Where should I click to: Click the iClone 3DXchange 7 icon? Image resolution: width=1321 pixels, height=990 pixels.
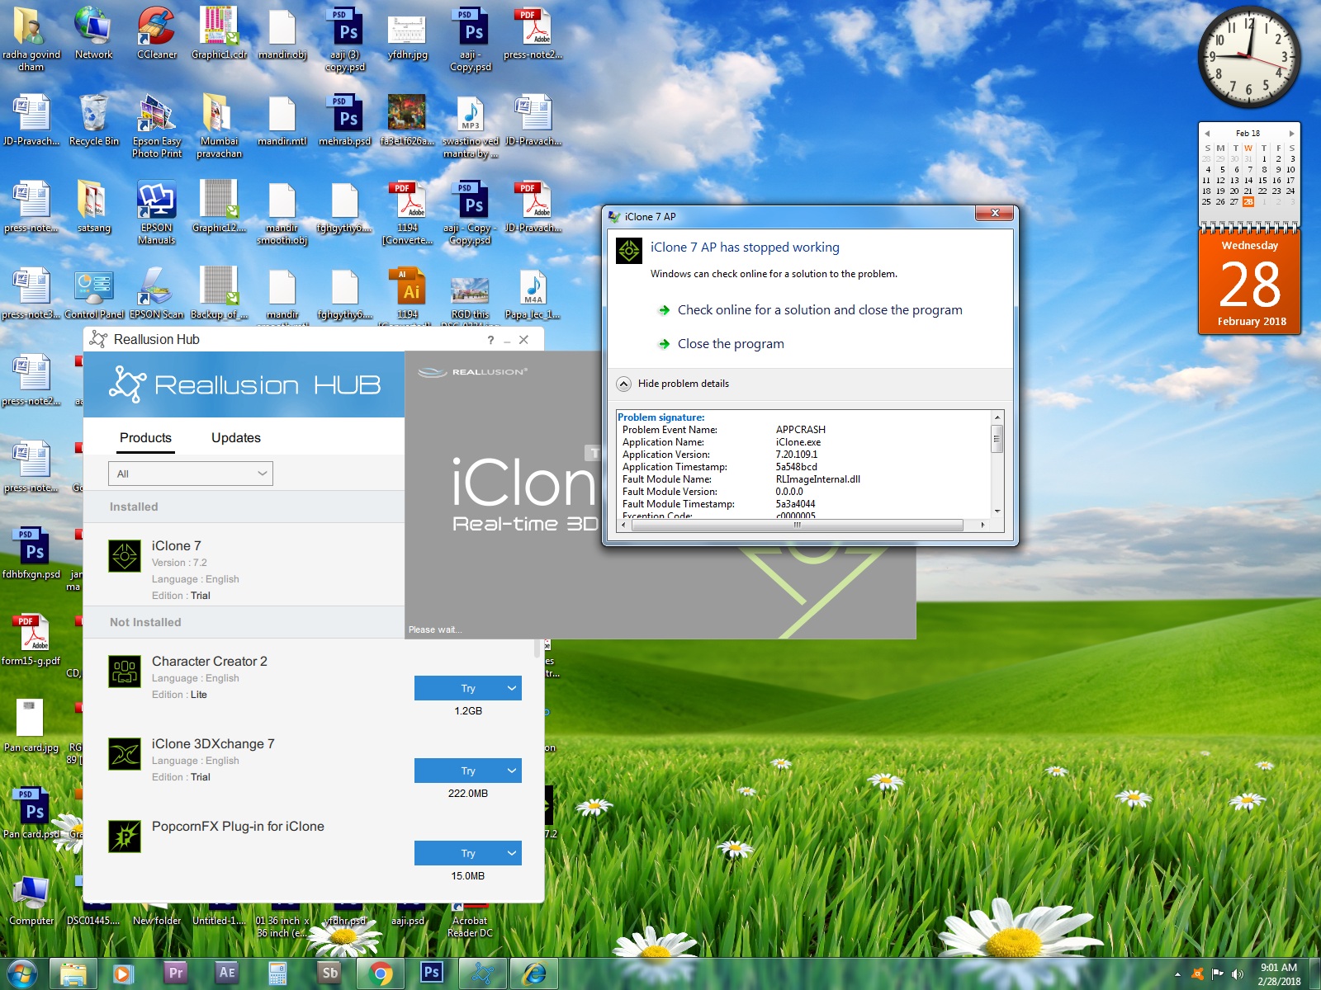(125, 754)
